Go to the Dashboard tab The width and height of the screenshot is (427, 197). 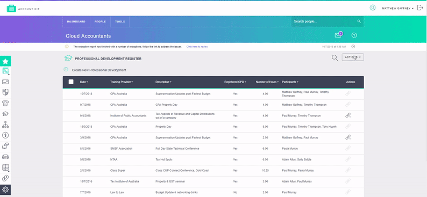click(76, 21)
